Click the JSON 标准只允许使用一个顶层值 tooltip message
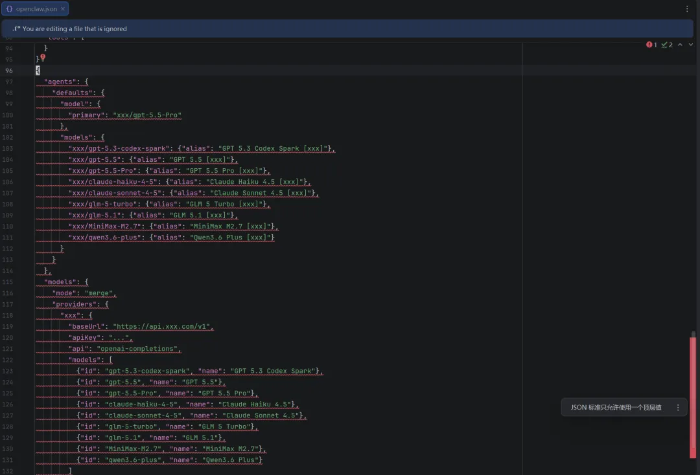Viewport: 700px width, 475px height. point(616,407)
